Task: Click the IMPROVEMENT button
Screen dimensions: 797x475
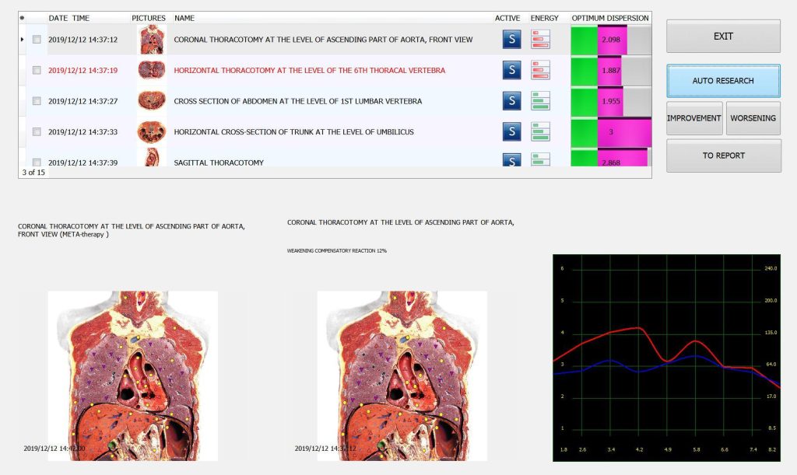Action: [694, 118]
